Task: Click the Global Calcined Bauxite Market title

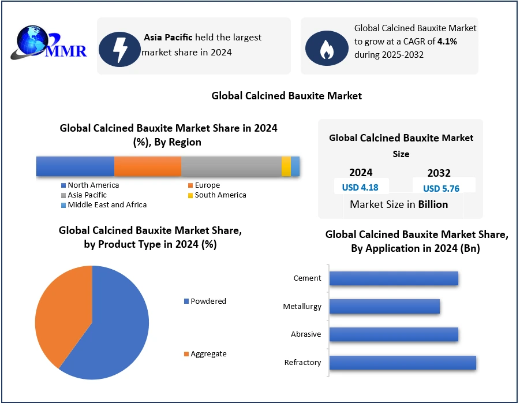Action: [x=287, y=96]
